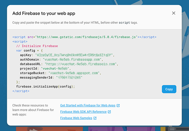Click the 'var config = {' line
Screen dimensions: 189x131
point(29,51)
